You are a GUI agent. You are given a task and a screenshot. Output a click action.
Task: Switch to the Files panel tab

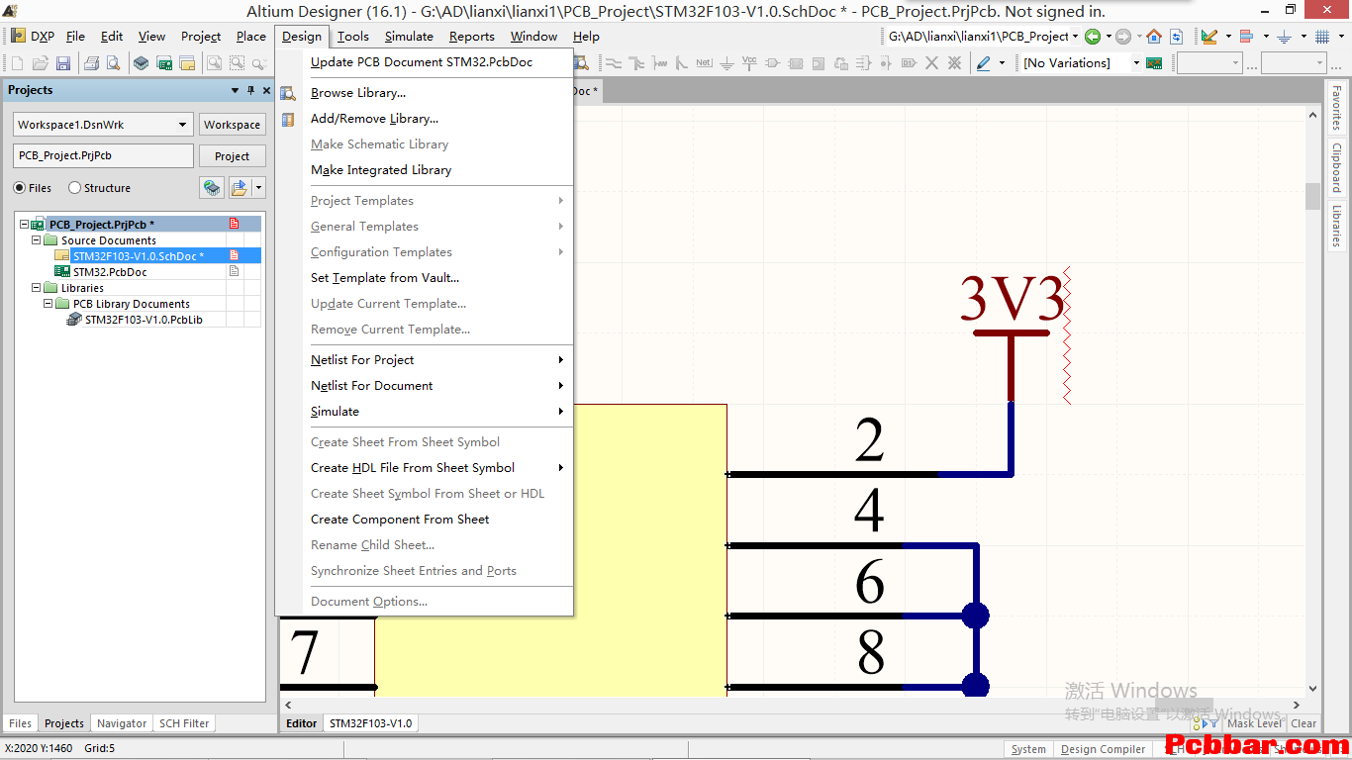click(20, 723)
